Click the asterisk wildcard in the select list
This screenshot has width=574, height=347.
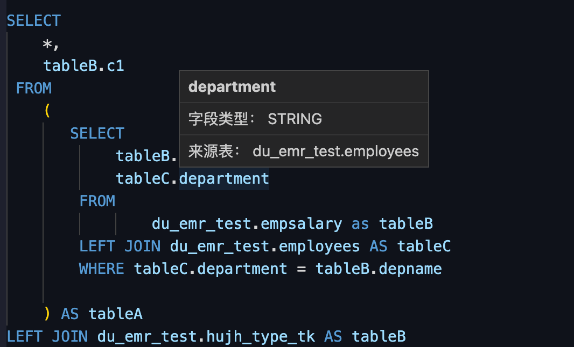coord(48,44)
